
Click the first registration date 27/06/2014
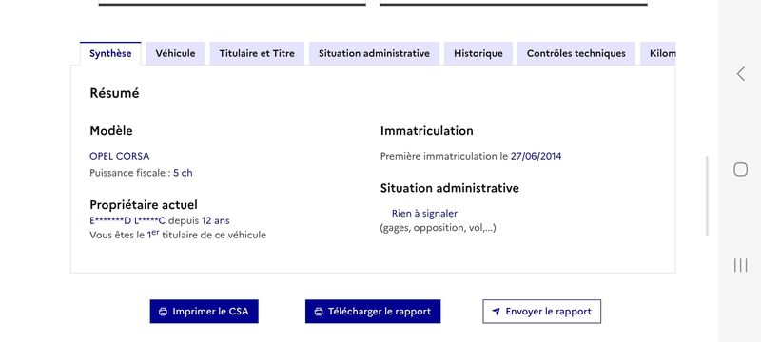[x=536, y=156]
